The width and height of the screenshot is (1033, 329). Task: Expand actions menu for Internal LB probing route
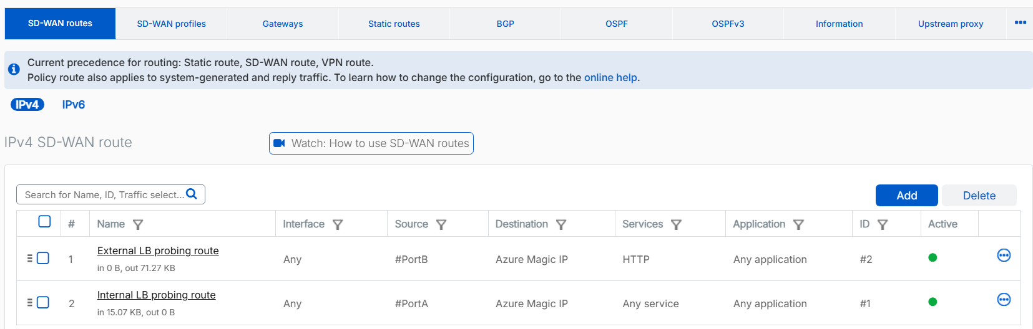[1004, 300]
